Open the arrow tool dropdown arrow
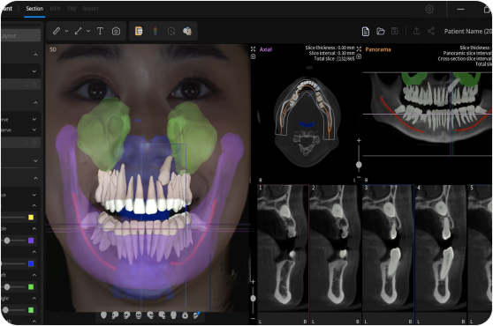The height and width of the screenshot is (326, 493). click(88, 31)
